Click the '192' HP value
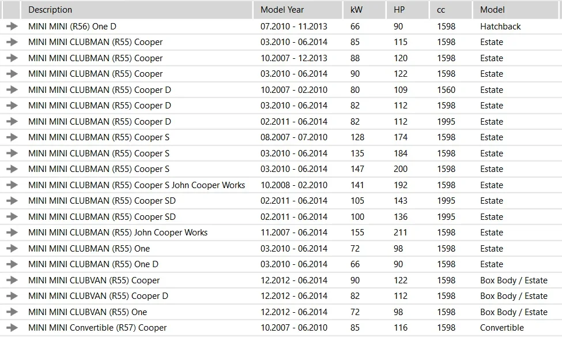Screen dimensions: 562x337 [x=401, y=185]
